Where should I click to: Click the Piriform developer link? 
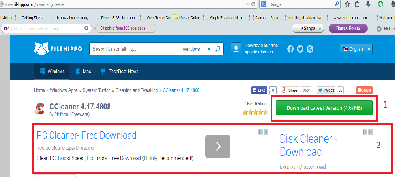coord(62,114)
